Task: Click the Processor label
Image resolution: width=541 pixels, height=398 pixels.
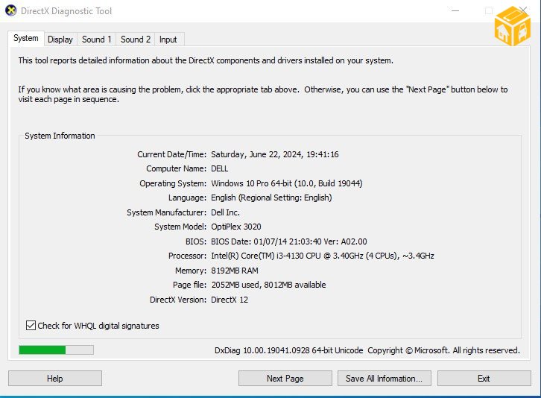Action: 187,256
